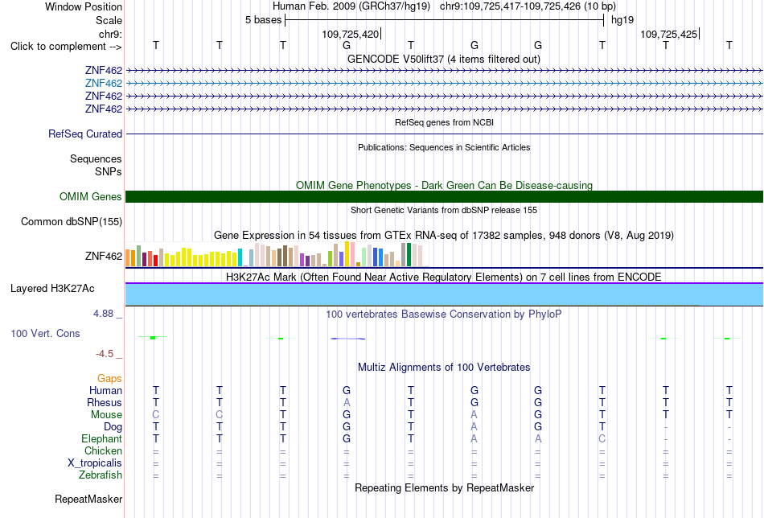The width and height of the screenshot is (764, 518).
Task: Click the RepeatMasker track label
Action: point(88,499)
